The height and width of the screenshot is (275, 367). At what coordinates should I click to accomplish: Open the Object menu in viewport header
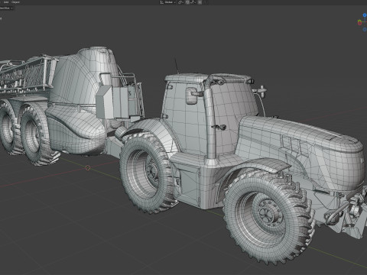pyautogui.click(x=15, y=2)
